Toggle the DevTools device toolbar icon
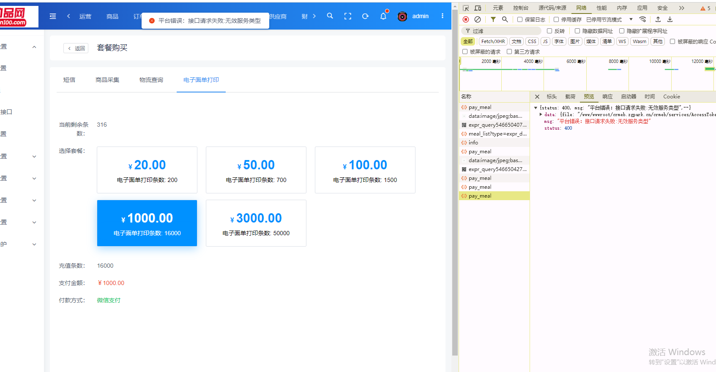 (x=478, y=8)
